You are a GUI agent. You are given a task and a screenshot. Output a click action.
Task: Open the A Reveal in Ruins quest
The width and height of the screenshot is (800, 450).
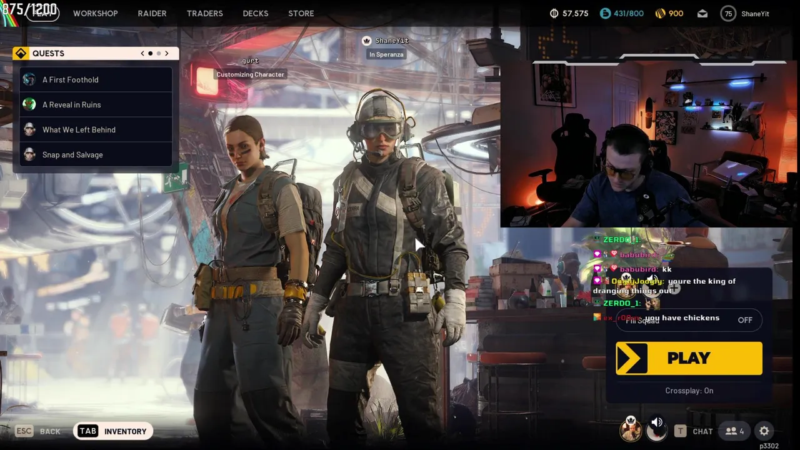coord(96,104)
